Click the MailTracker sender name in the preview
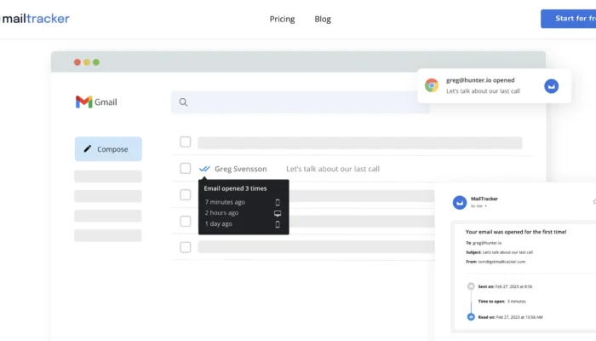 tap(484, 199)
